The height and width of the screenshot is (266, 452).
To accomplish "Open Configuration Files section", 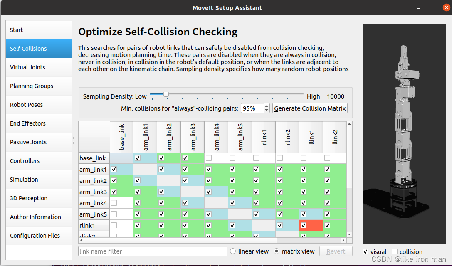I will coord(39,236).
